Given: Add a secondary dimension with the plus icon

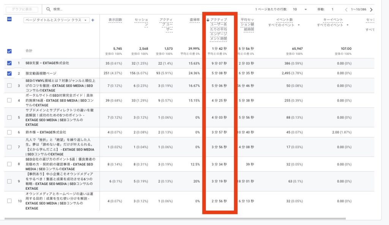Looking at the screenshot, I should coord(93,20).
